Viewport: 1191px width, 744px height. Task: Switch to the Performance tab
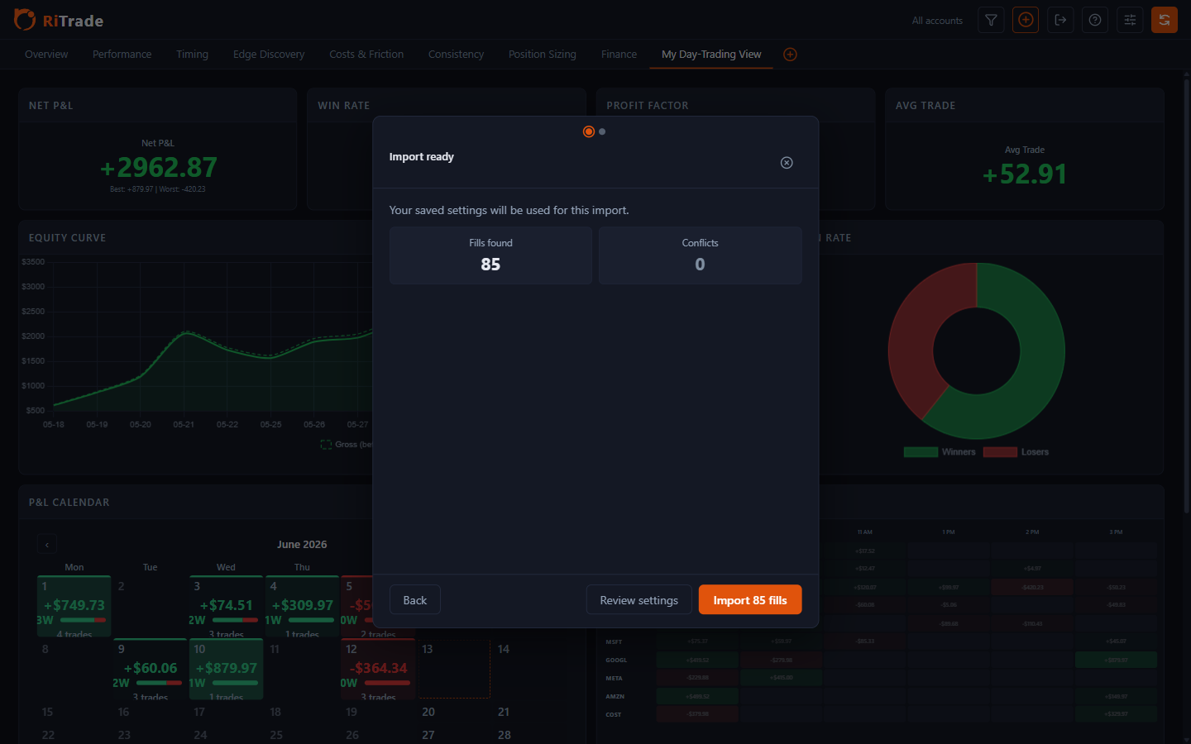click(x=122, y=55)
